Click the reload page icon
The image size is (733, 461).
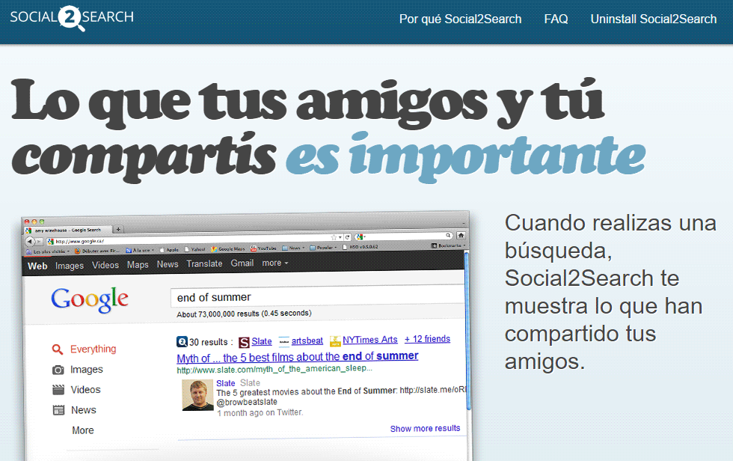click(x=347, y=237)
